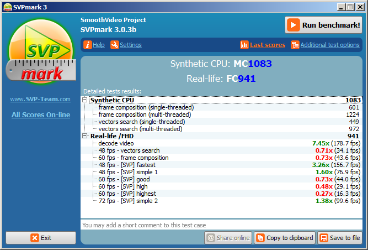Click the SVPmark title bar app icon
Screen dimensions: 368x250
pos(7,7)
